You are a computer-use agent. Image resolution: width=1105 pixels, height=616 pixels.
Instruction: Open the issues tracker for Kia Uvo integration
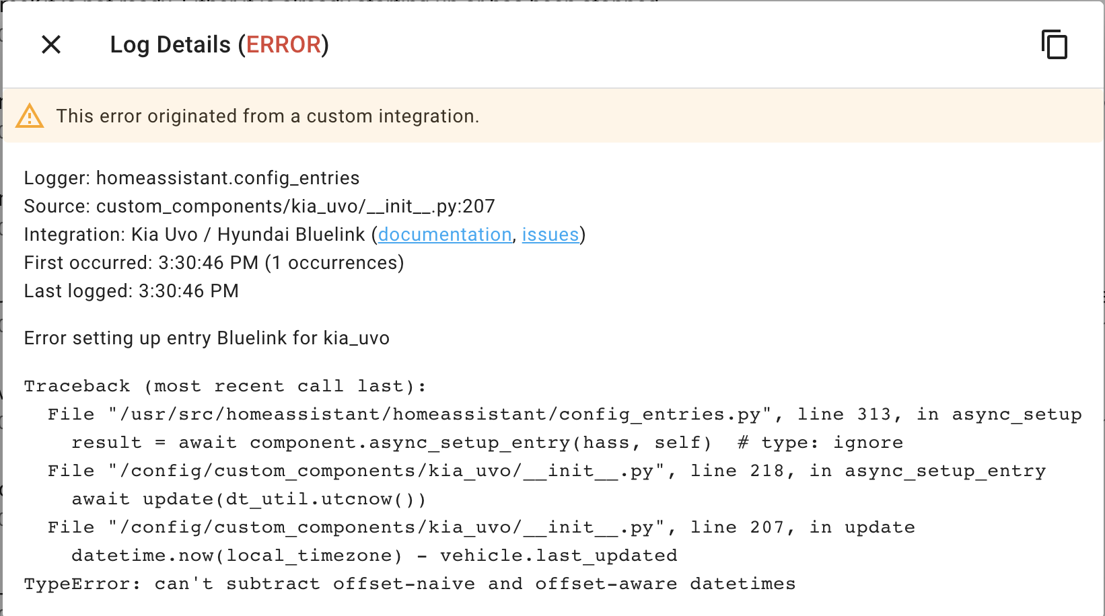coord(550,234)
